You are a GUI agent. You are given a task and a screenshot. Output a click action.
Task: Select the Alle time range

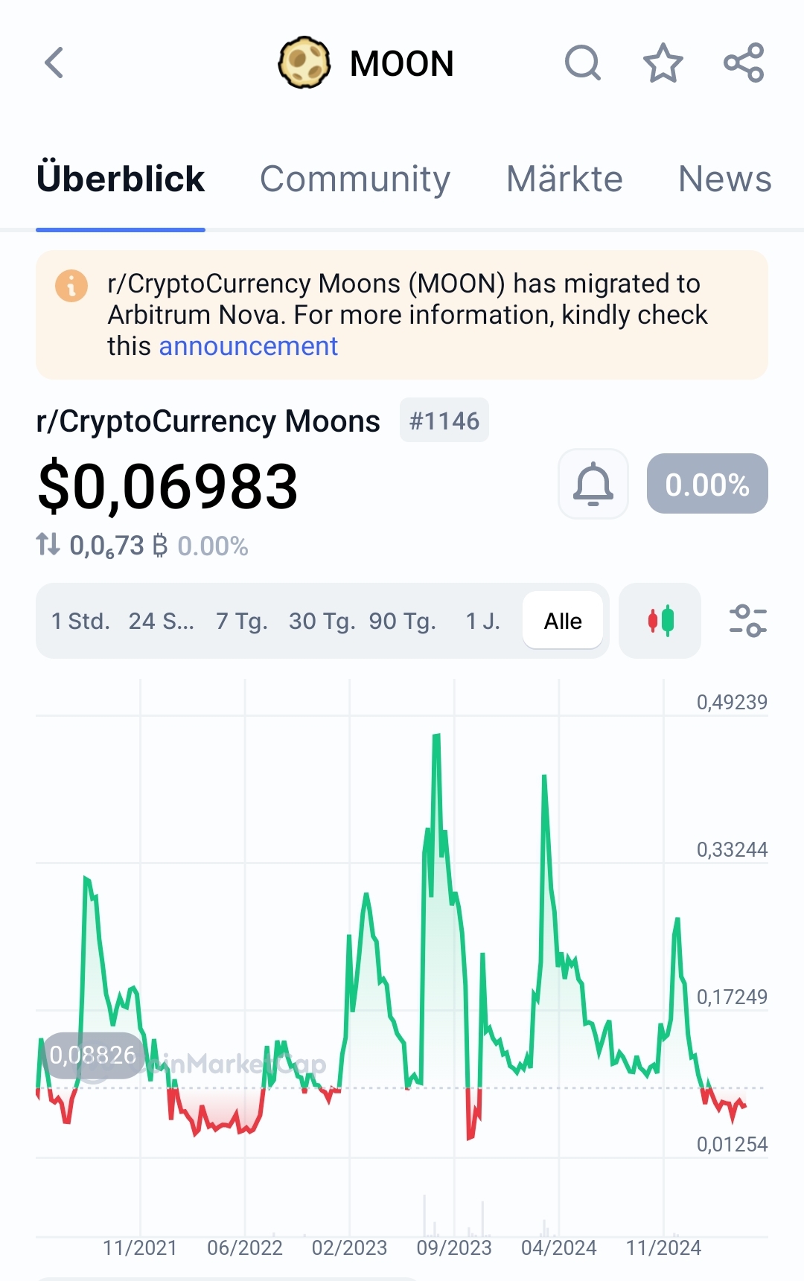563,621
